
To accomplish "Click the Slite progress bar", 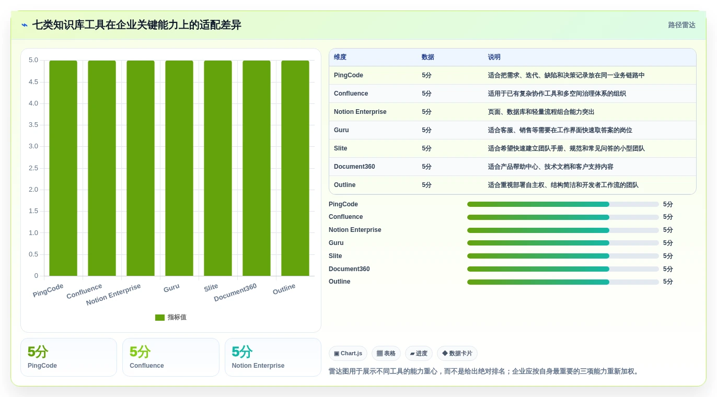I will (563, 256).
